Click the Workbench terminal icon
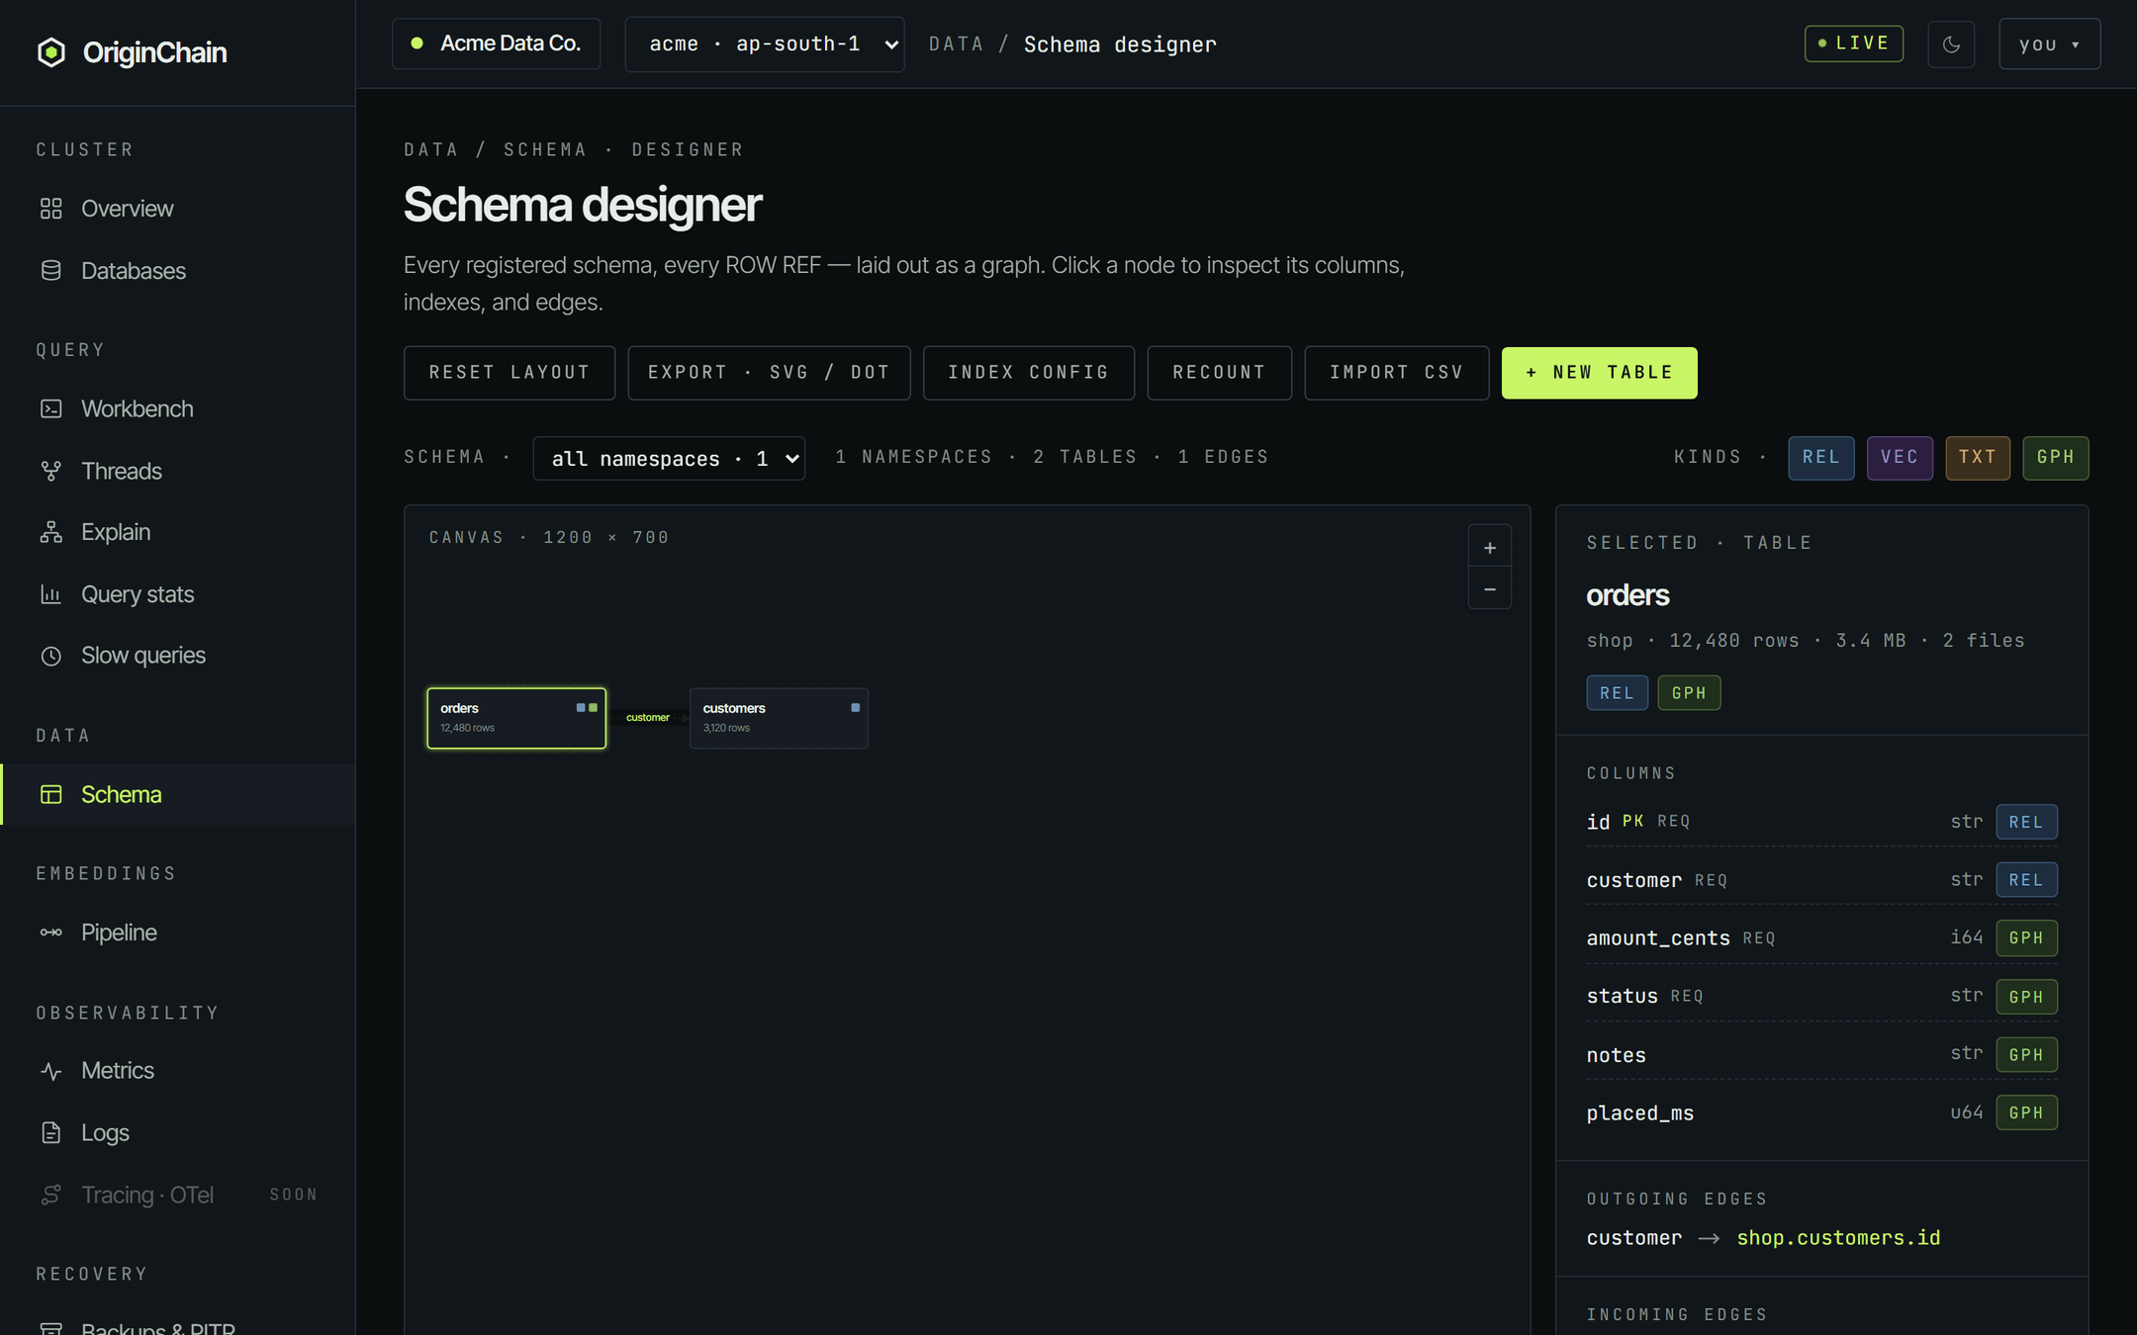Image resolution: width=2137 pixels, height=1335 pixels. click(51, 408)
